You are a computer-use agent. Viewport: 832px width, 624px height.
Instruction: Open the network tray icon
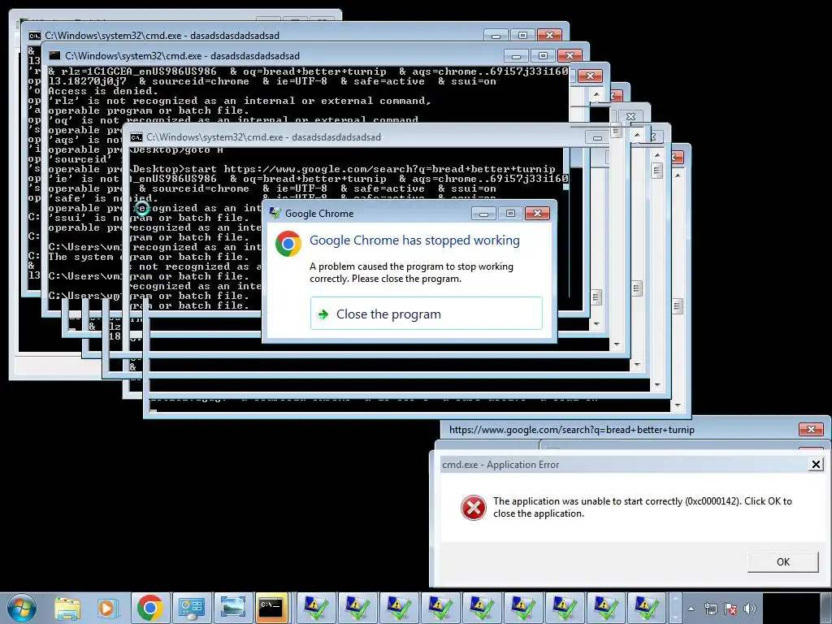(710, 609)
